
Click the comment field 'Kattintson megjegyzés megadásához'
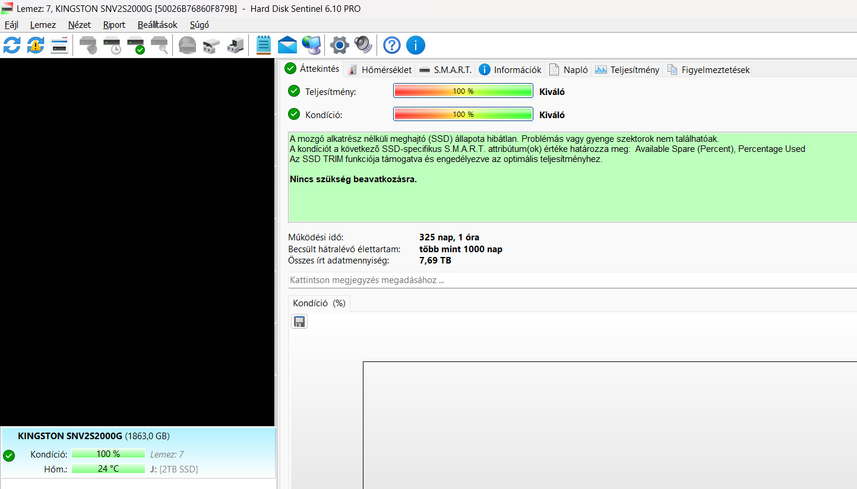click(x=573, y=280)
